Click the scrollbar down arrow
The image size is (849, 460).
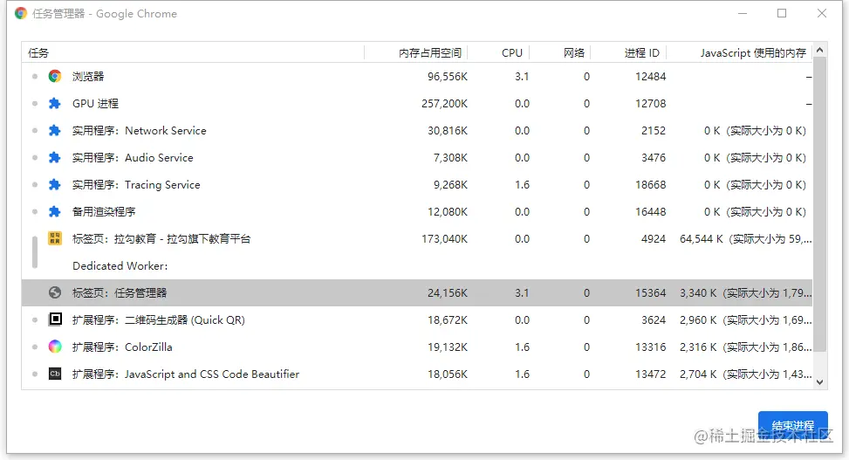tap(819, 382)
